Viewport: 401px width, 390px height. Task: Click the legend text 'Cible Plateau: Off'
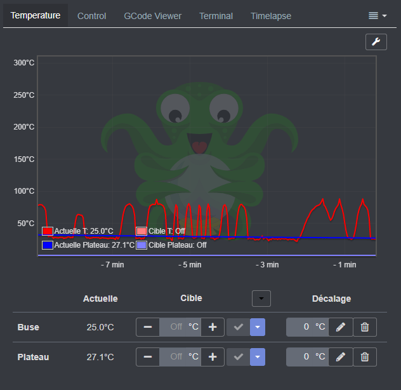pos(178,245)
